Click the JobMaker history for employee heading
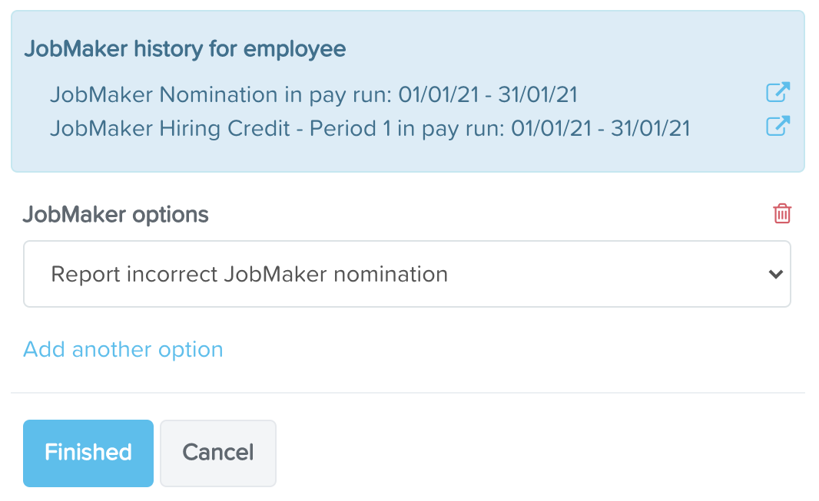The image size is (819, 501). [185, 49]
